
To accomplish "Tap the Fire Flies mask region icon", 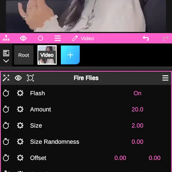I will point(30,78).
